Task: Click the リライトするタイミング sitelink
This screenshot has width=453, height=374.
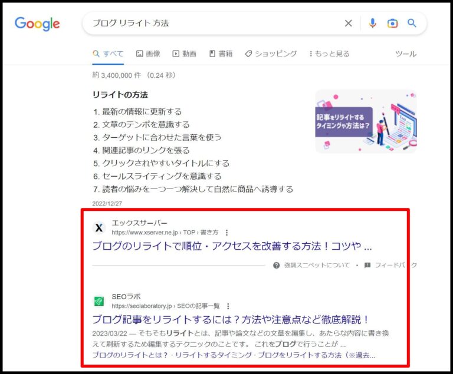Action: (x=214, y=355)
